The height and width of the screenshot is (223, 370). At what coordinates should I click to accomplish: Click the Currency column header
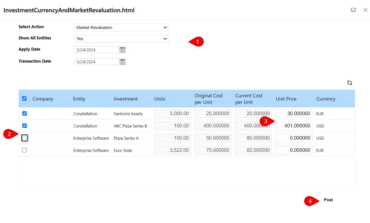pos(326,99)
